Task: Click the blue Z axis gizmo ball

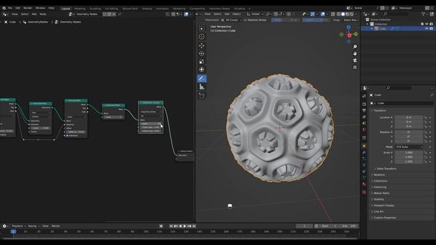Action: click(348, 27)
